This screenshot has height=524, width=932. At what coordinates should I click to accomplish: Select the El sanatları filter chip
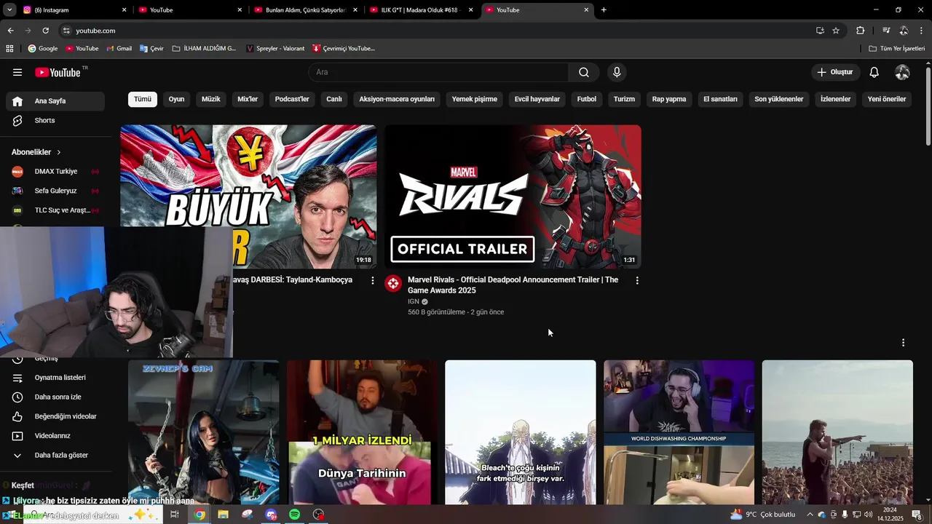(720, 99)
